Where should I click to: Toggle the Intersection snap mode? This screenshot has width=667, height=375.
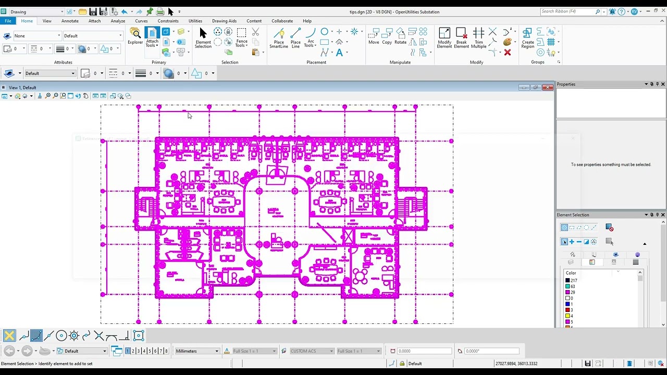click(x=99, y=335)
